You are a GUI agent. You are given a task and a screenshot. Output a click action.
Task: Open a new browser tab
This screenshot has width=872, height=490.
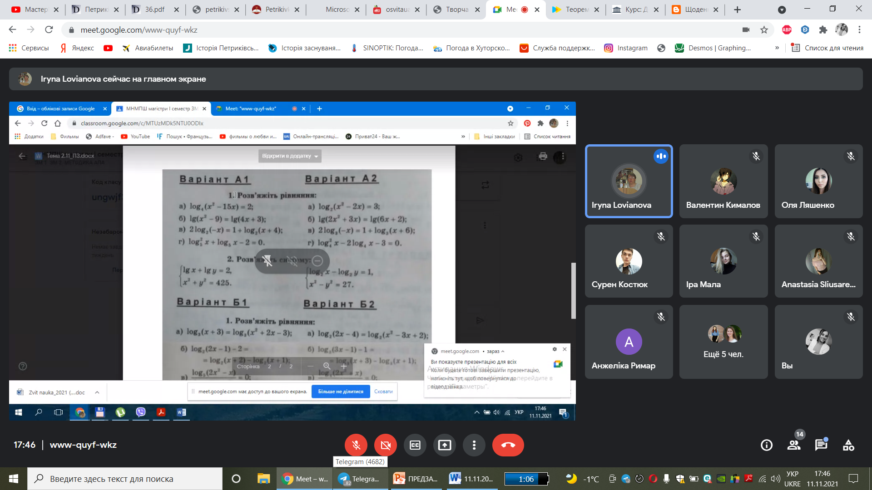[x=738, y=10]
